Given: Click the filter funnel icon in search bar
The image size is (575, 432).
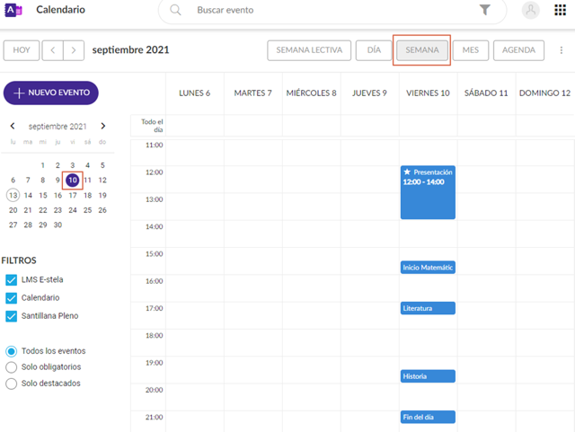Looking at the screenshot, I should point(485,10).
